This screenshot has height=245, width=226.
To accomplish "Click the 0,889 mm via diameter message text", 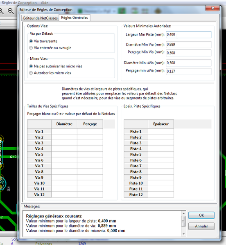I will click(x=107, y=226).
